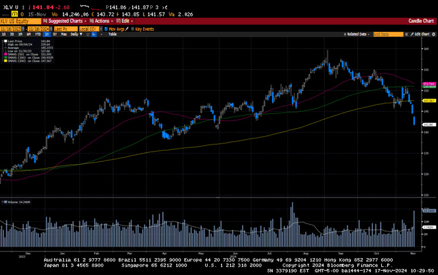Click the Volume legend square icon

click(5, 202)
